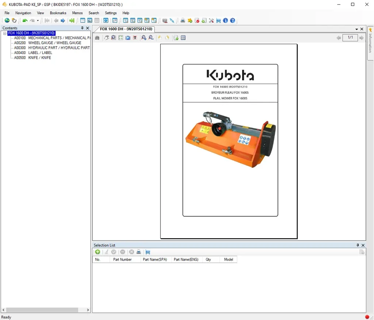Open the shopping cart in the Selection List toolbar
374x320 pixels.
(x=148, y=252)
